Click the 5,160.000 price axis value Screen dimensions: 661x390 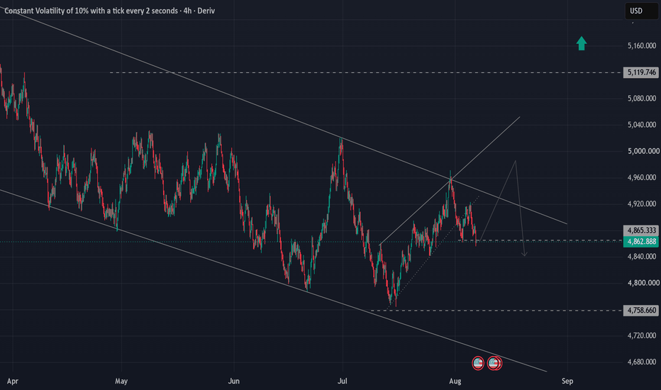tap(642, 45)
